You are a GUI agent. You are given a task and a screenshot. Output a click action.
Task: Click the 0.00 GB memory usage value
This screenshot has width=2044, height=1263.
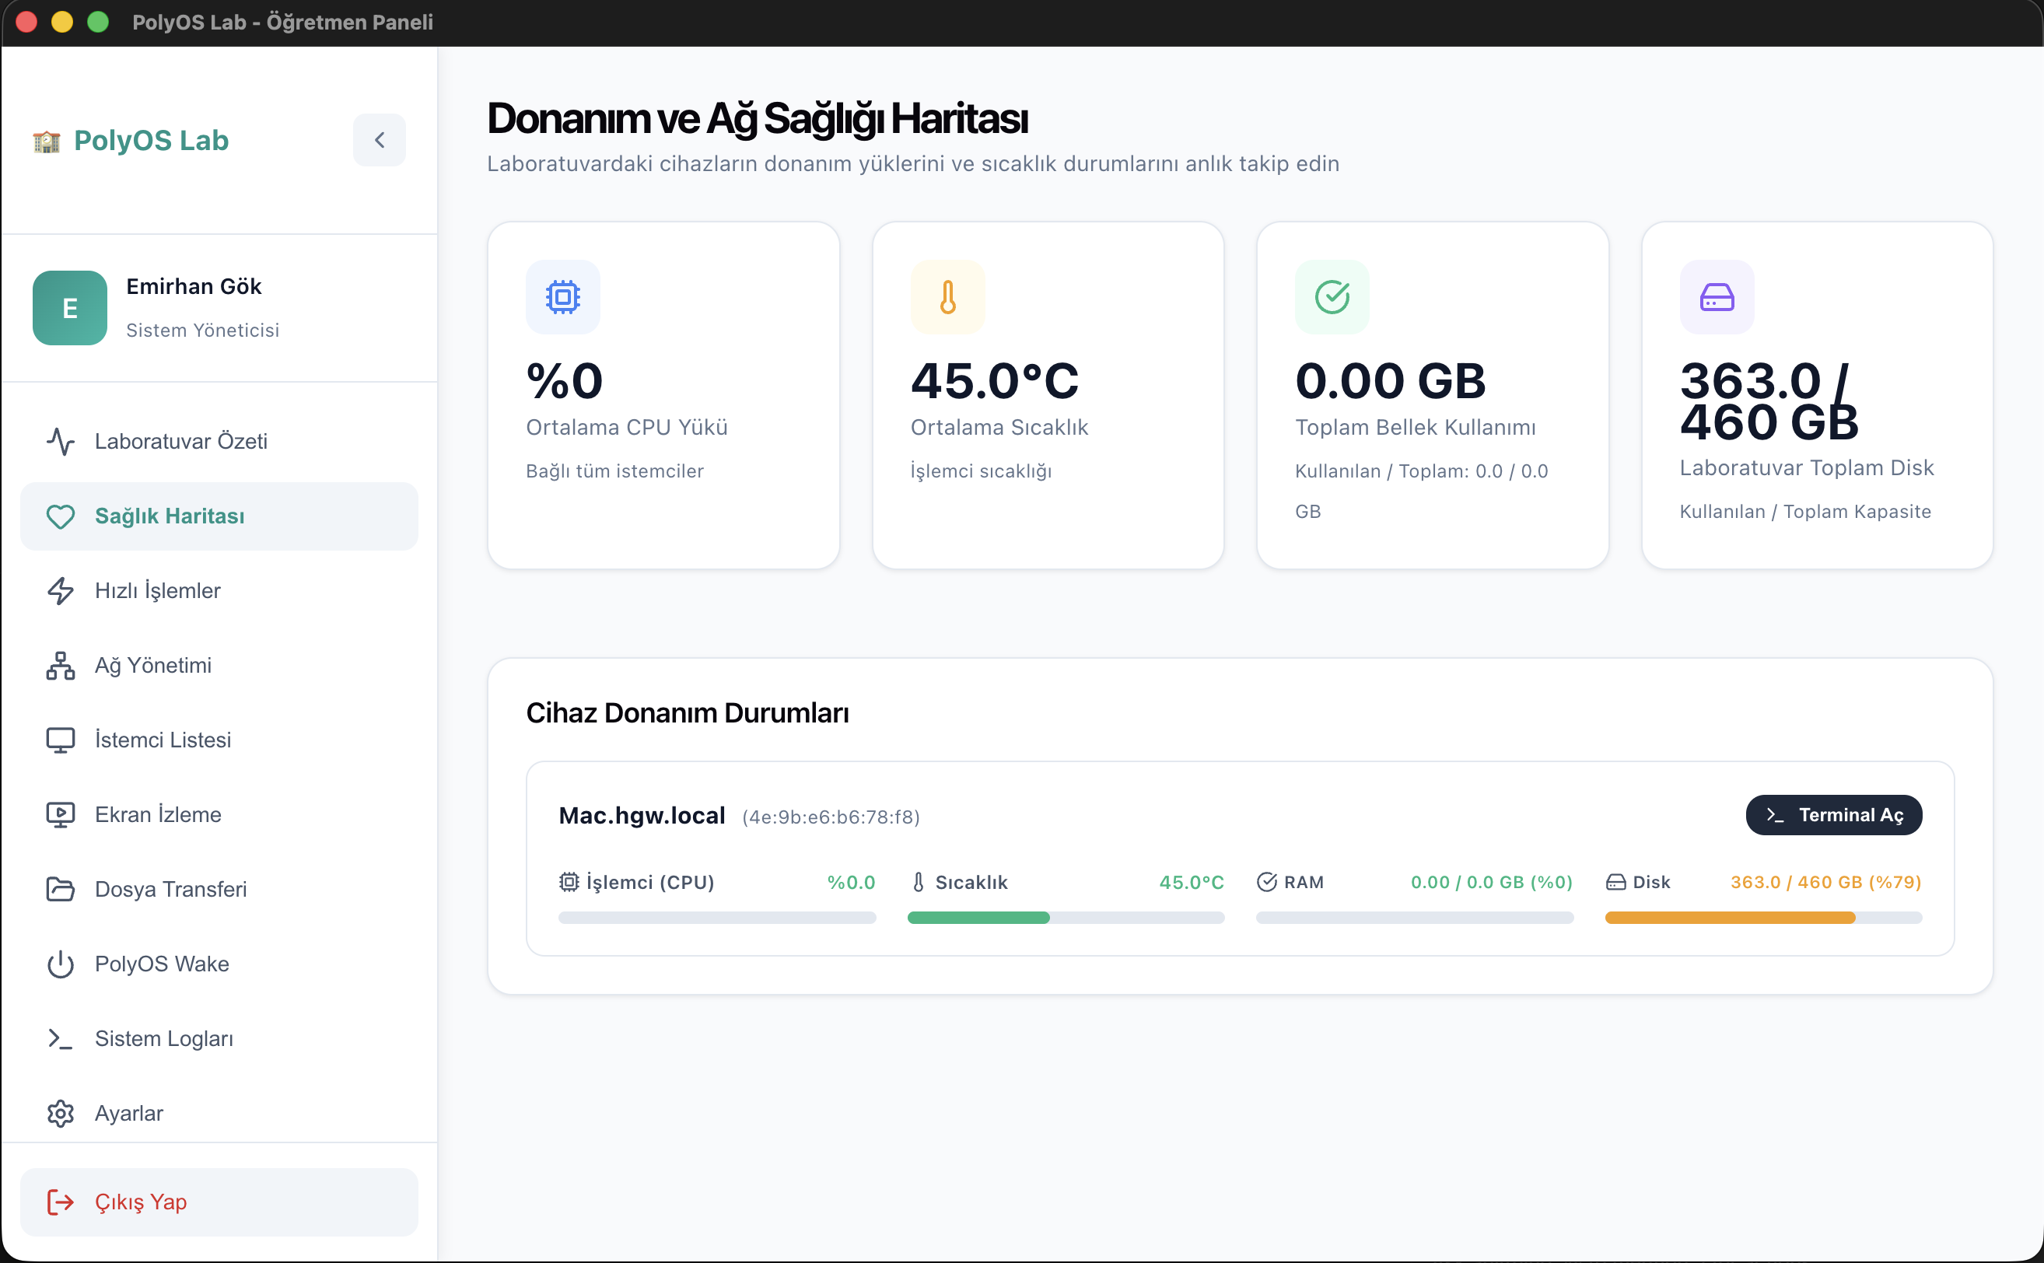pos(1391,381)
